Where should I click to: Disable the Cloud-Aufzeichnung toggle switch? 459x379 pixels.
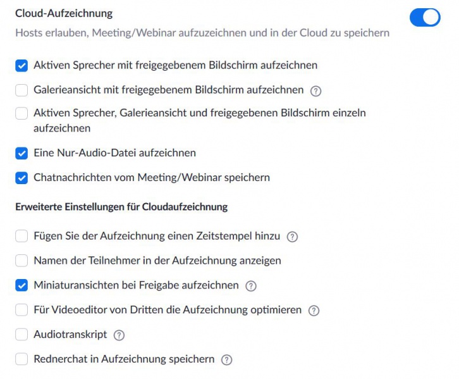[x=425, y=17]
